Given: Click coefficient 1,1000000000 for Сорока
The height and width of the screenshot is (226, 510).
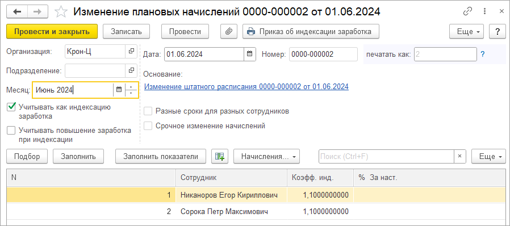Looking at the screenshot, I should [x=320, y=211].
